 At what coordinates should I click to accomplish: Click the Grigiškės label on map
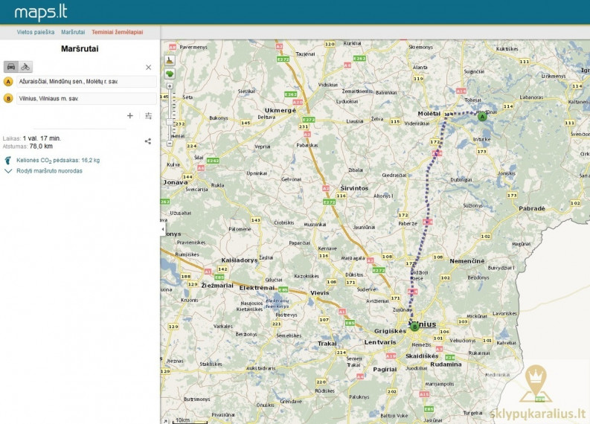click(x=390, y=332)
